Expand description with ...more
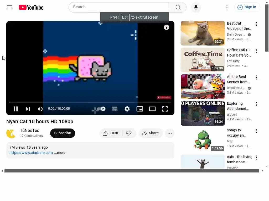The height and width of the screenshot is (201, 269). click(x=60, y=153)
